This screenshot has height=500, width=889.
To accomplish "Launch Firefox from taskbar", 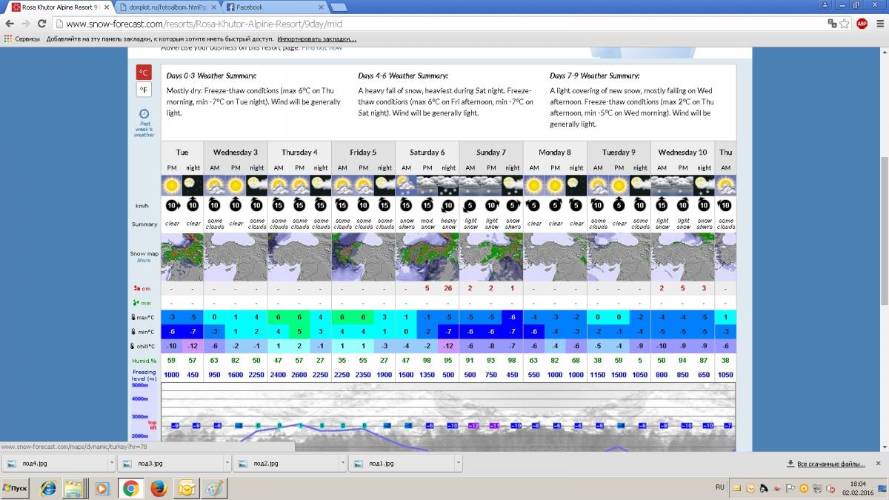I will 158,488.
